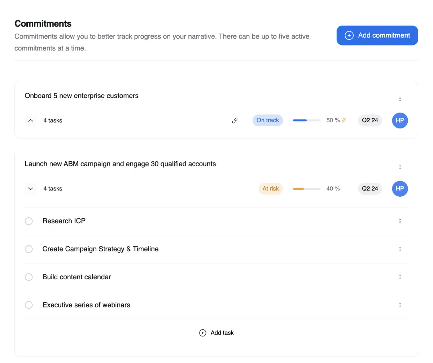
Task: Click the lightning bolt icon beside 50 %
Action: pyautogui.click(x=344, y=121)
